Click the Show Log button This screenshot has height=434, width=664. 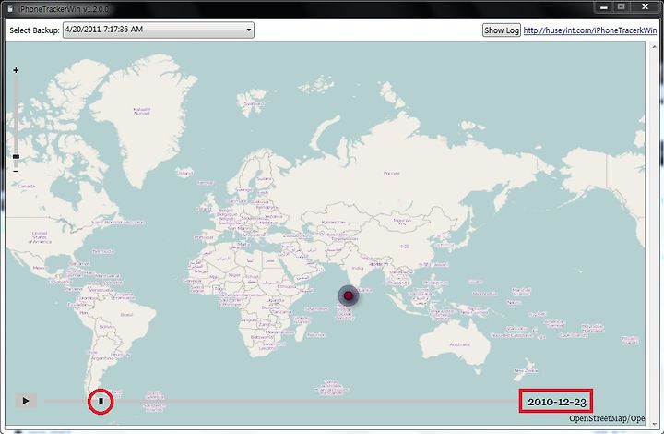tap(502, 30)
